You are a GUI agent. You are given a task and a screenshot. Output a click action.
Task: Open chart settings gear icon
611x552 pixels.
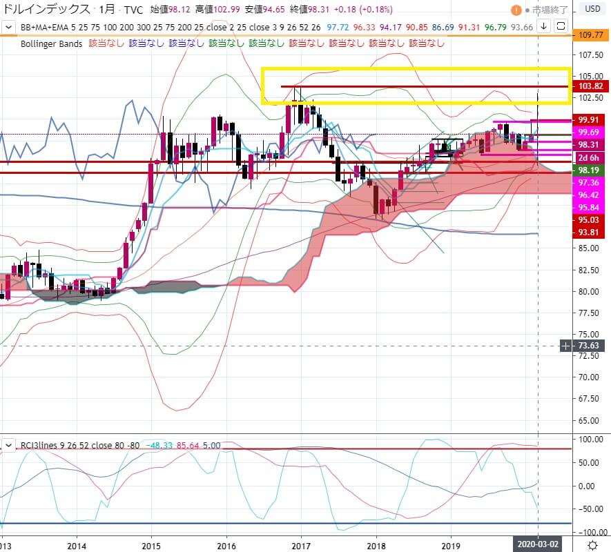592,544
